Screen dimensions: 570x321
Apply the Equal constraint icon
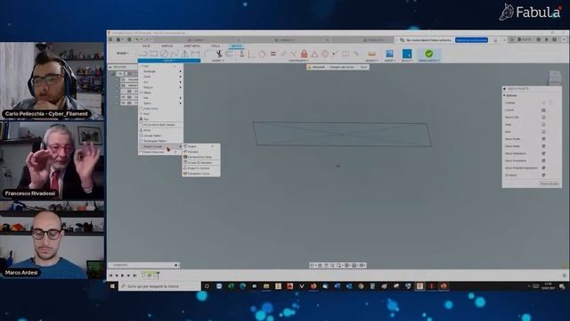click(273, 53)
